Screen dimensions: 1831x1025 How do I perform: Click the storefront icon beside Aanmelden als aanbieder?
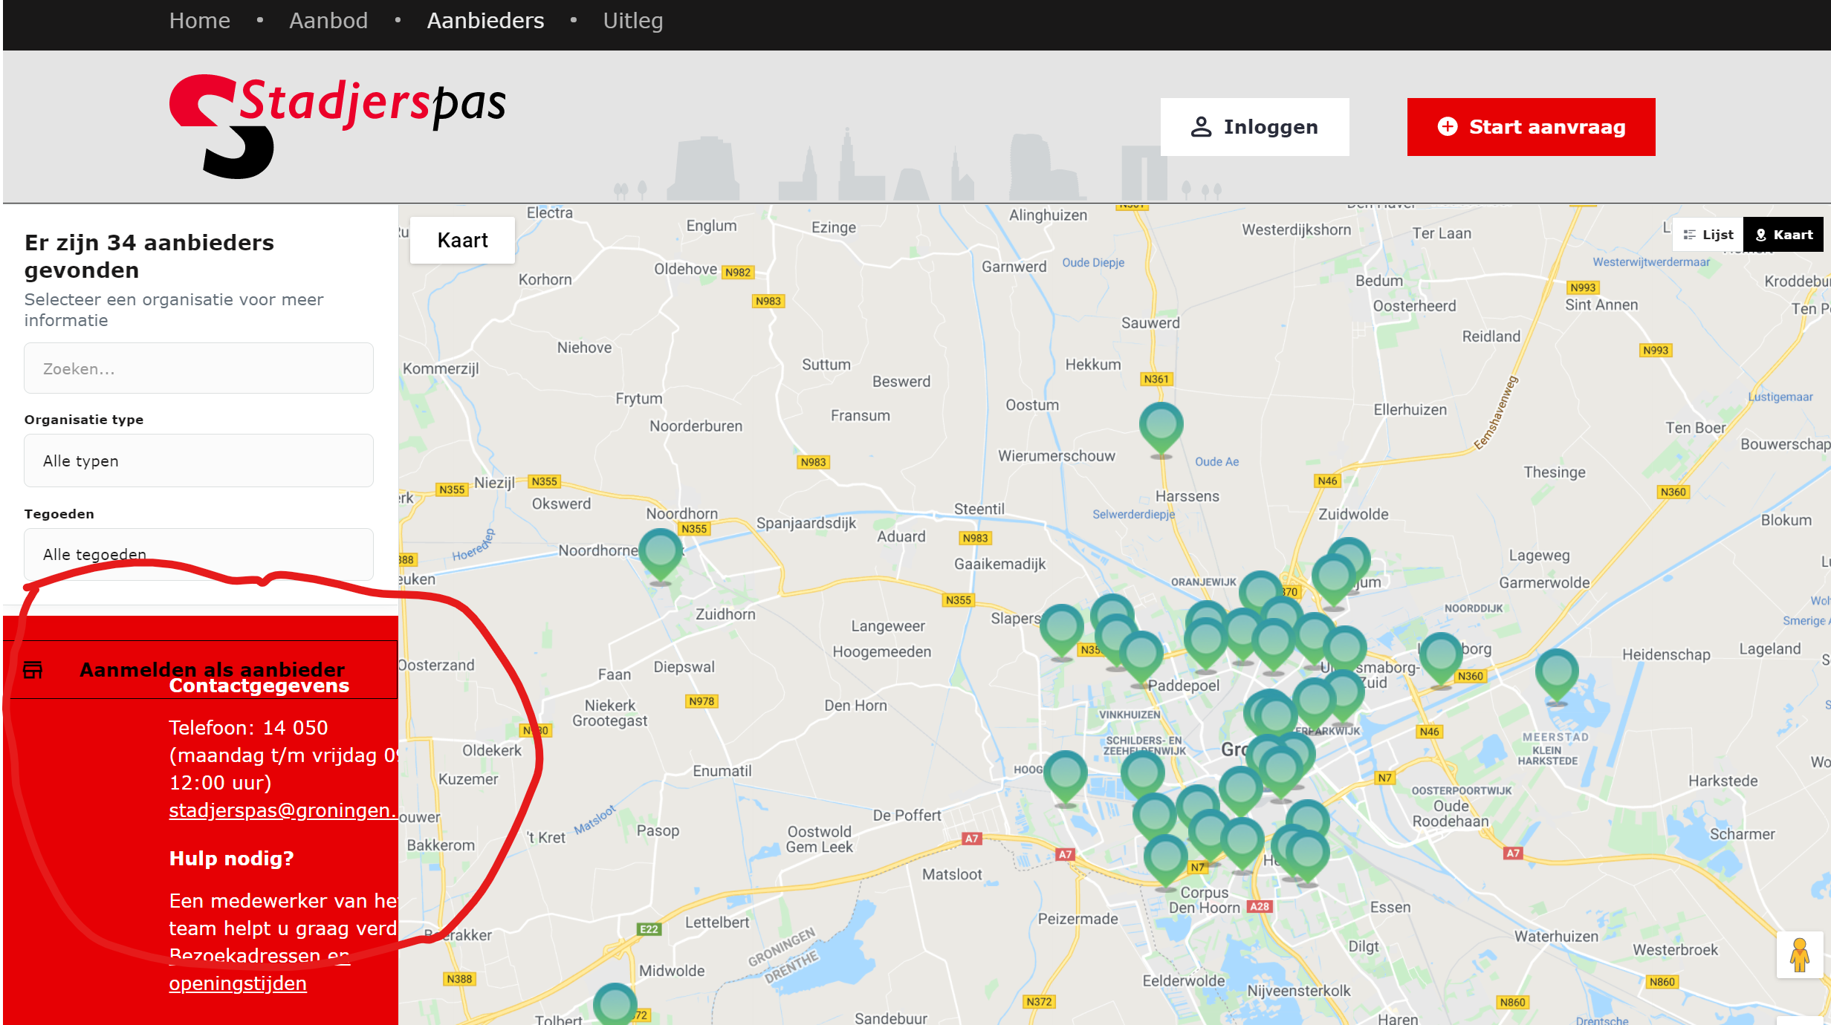33,669
